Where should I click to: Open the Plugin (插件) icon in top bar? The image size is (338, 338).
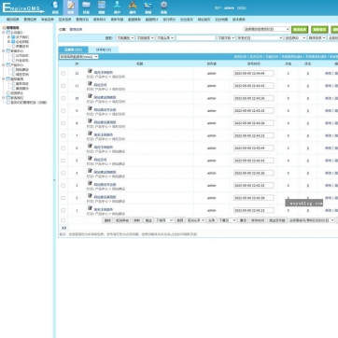pos(133,7)
